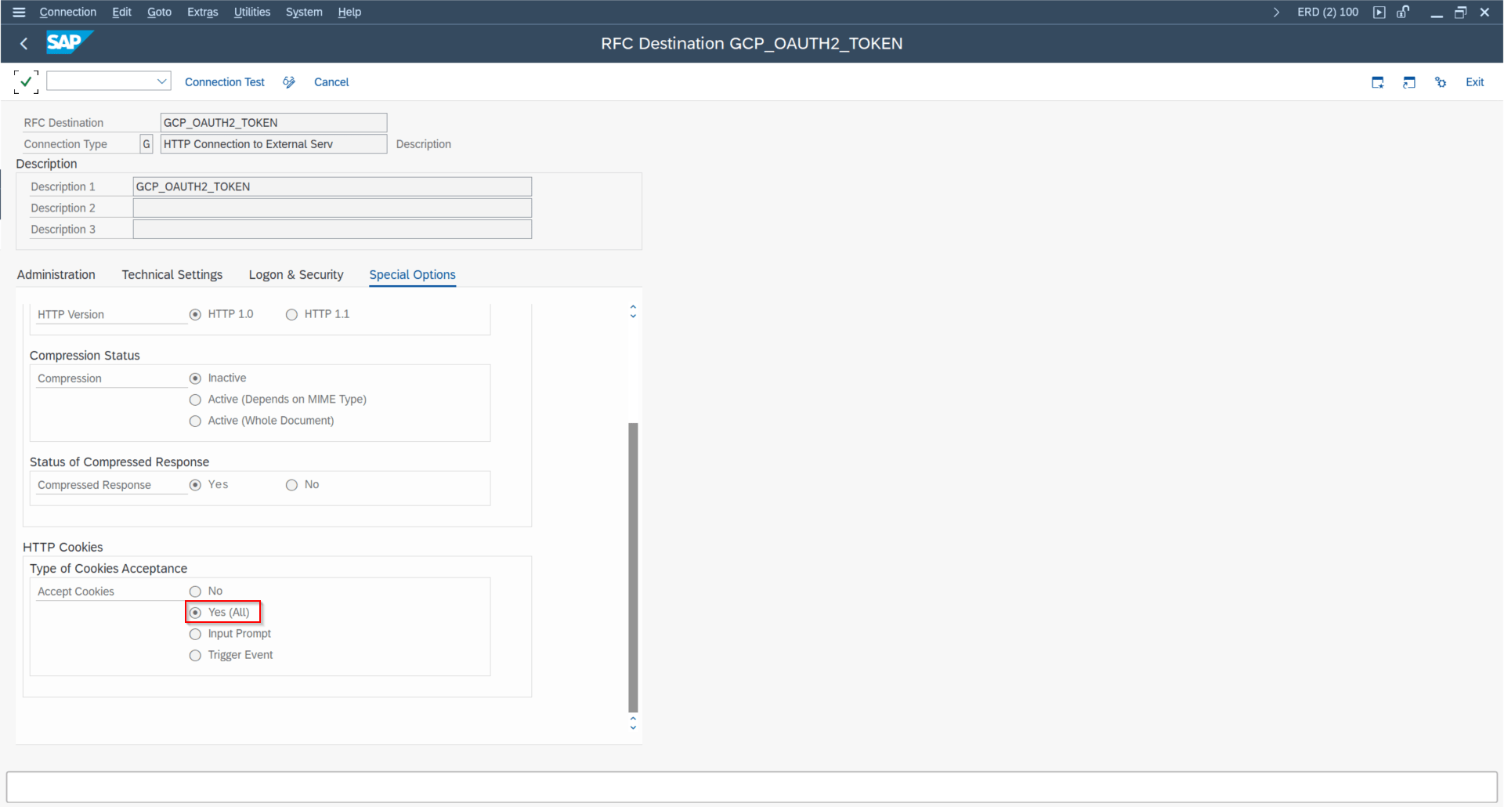Open the Edit menu
The width and height of the screenshot is (1504, 807).
point(121,12)
